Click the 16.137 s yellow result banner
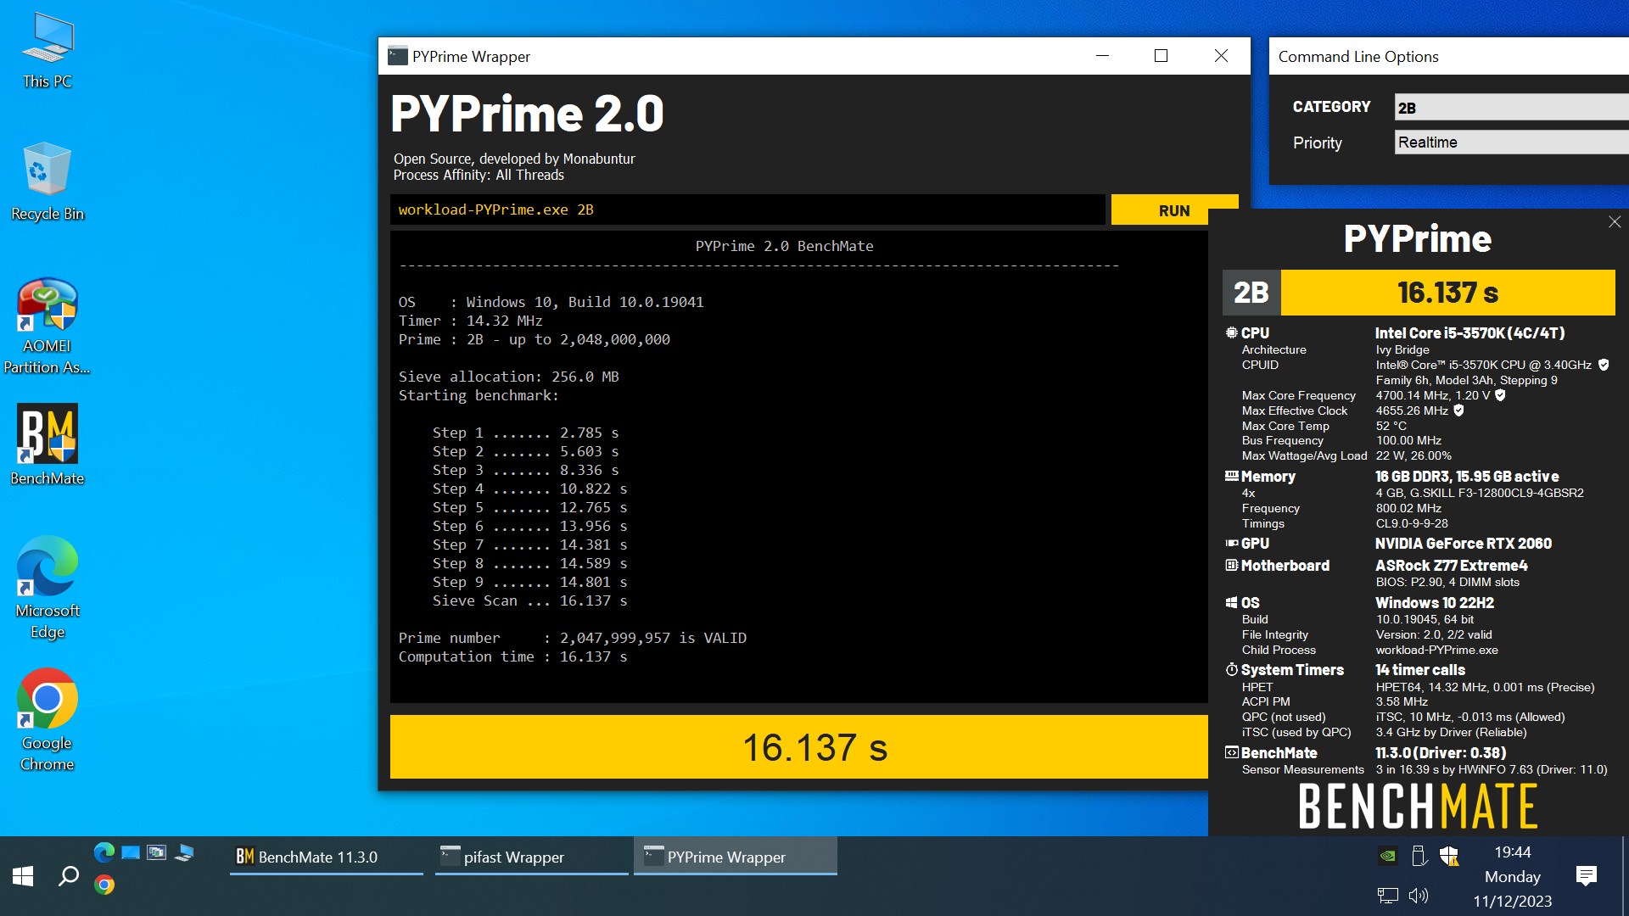Viewport: 1629px width, 916px height. [799, 747]
